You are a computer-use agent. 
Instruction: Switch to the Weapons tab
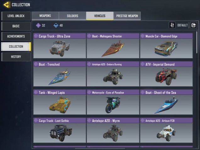(x=45, y=16)
